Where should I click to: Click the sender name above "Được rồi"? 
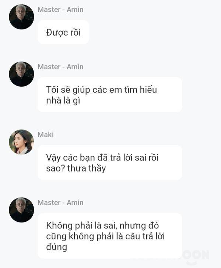click(60, 10)
